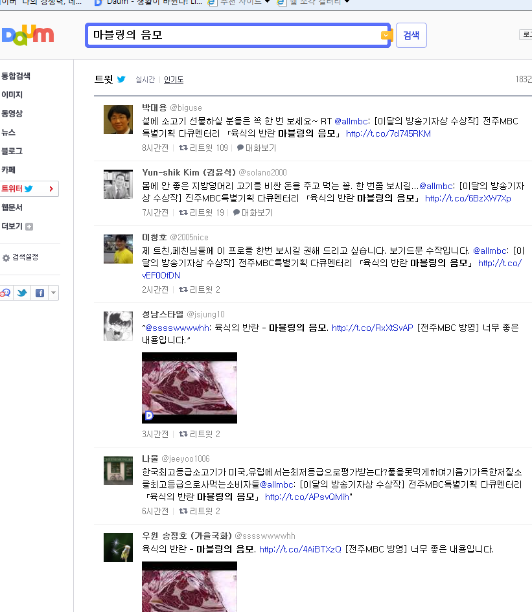Screen dimensions: 532x612
Task: Focus the search box containing 마블링의 음모
Action: [237, 35]
